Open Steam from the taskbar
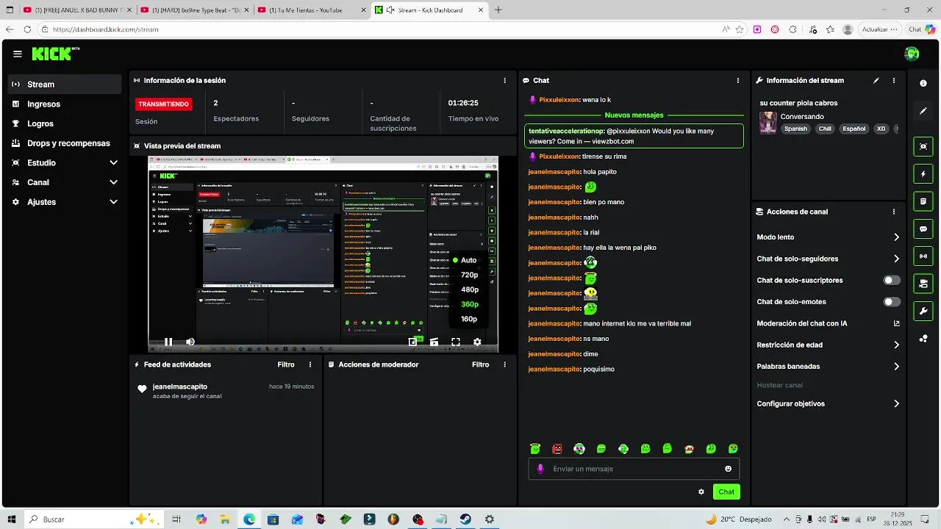 coord(466,519)
